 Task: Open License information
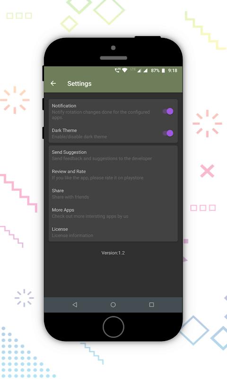(x=113, y=232)
